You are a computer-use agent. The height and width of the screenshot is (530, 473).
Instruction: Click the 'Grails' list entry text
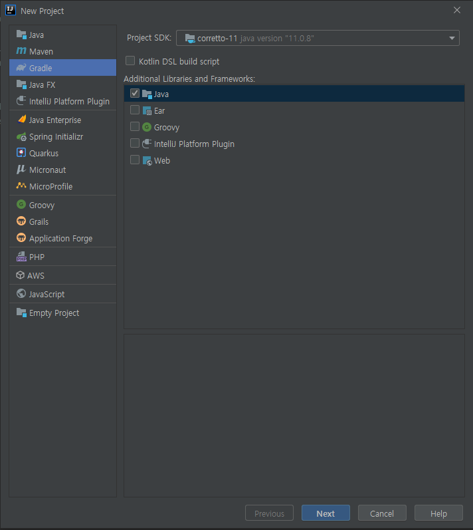(x=39, y=221)
